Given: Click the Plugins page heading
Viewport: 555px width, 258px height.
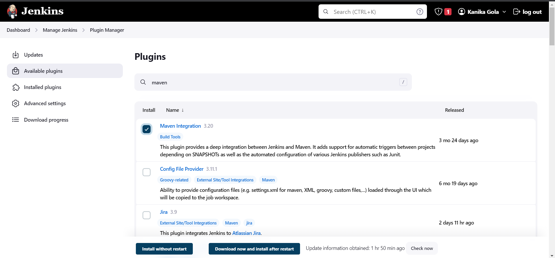Looking at the screenshot, I should click(150, 57).
